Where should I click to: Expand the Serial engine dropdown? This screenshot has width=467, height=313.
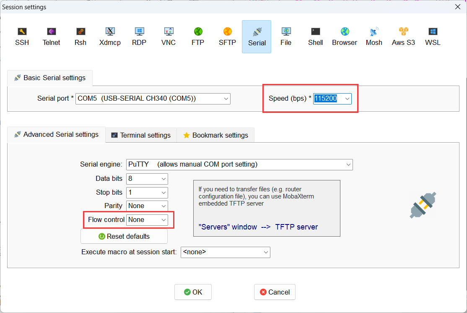pos(348,164)
